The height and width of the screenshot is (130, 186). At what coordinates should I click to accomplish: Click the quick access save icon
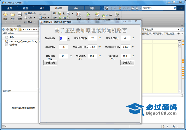(107, 8)
